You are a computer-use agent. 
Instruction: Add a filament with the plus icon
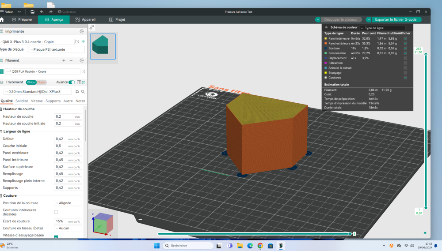[x=64, y=60]
